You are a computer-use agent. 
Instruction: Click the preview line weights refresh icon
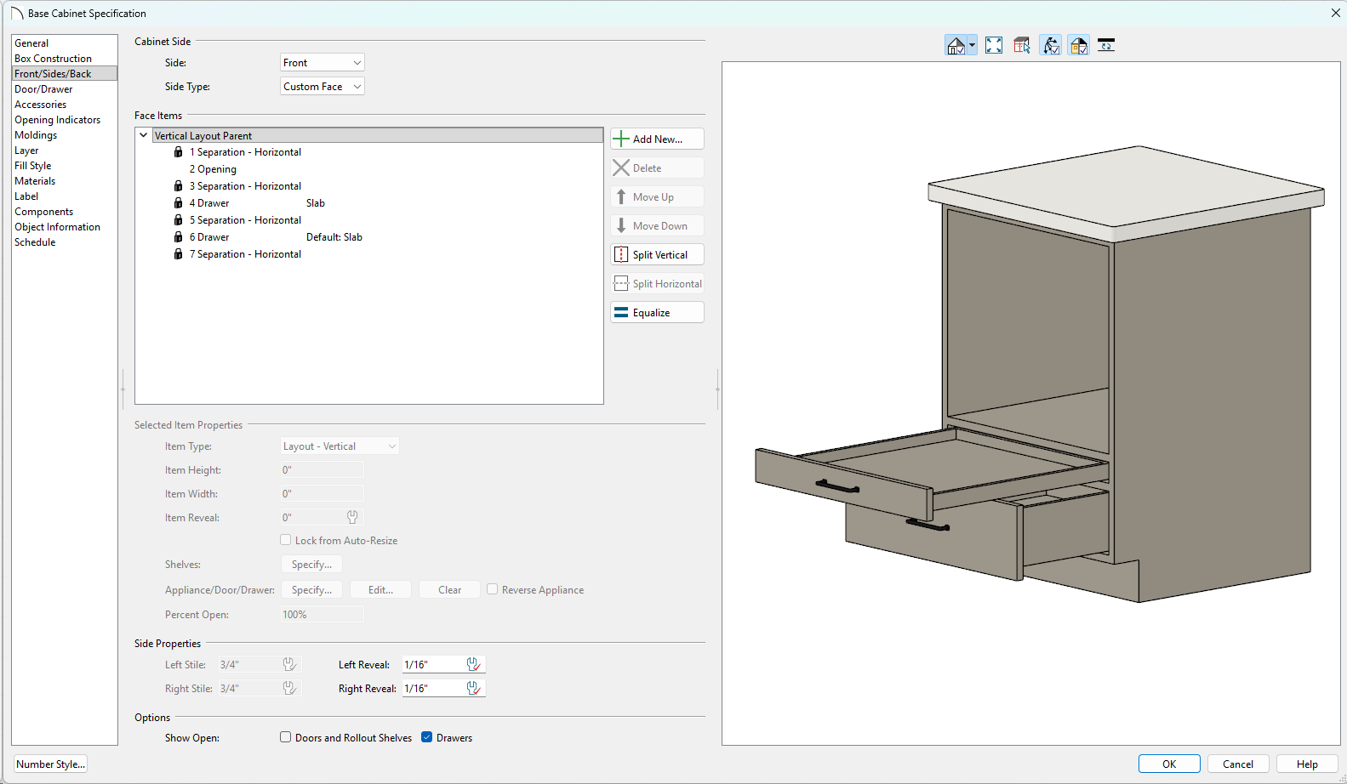click(x=1106, y=46)
